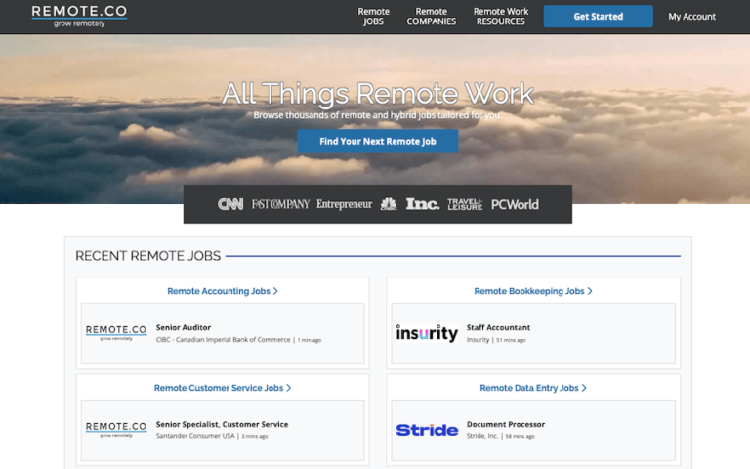Click the All Things Remote Work headline

tap(378, 94)
